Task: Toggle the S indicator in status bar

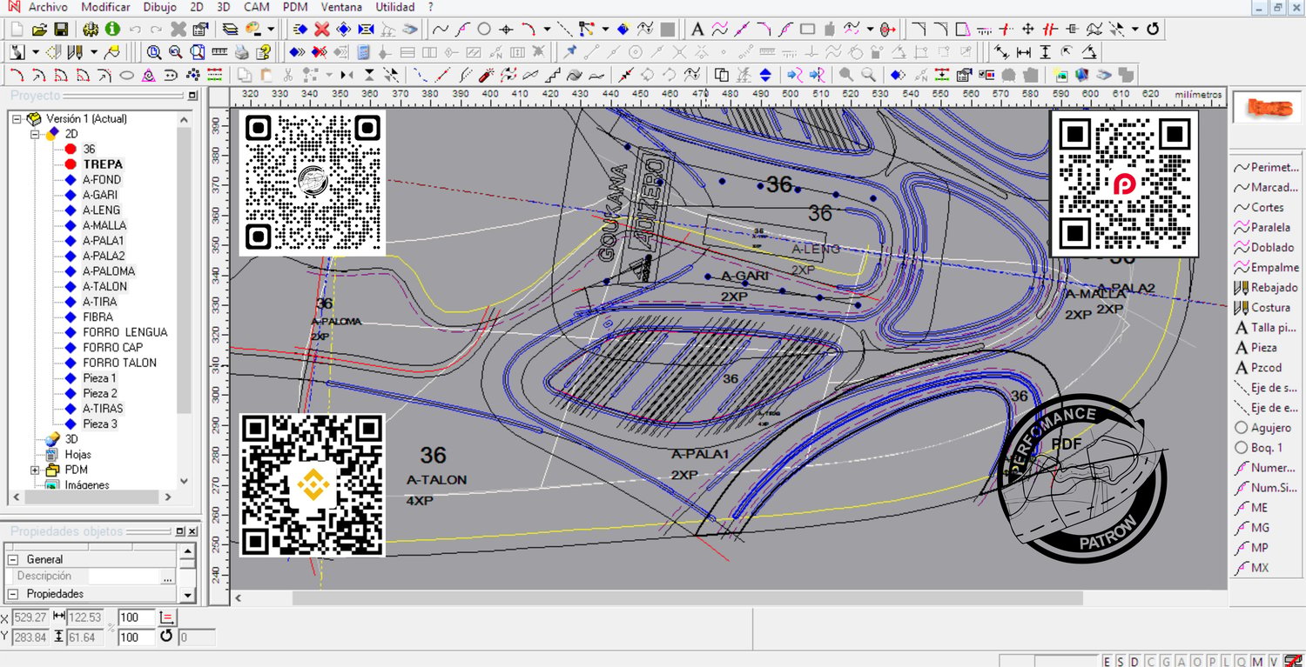Action: [x=1120, y=662]
